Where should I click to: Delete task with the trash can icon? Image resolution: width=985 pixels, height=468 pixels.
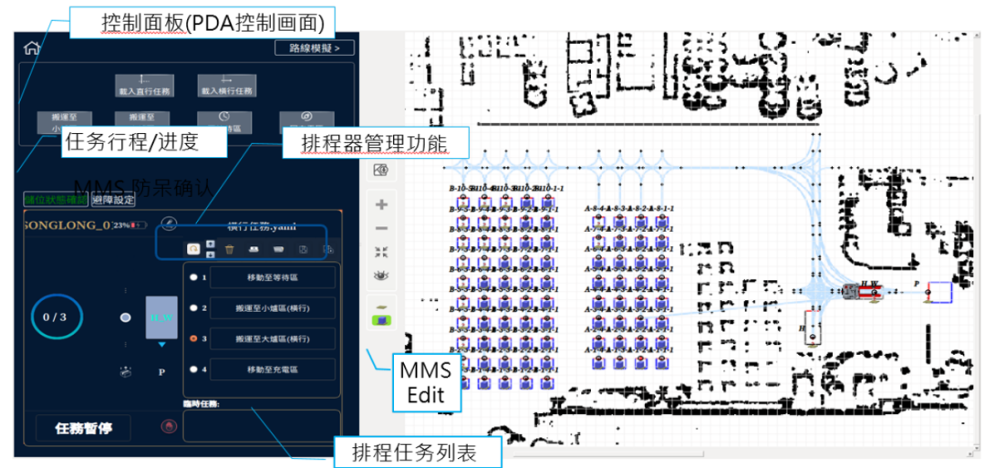click(x=230, y=248)
